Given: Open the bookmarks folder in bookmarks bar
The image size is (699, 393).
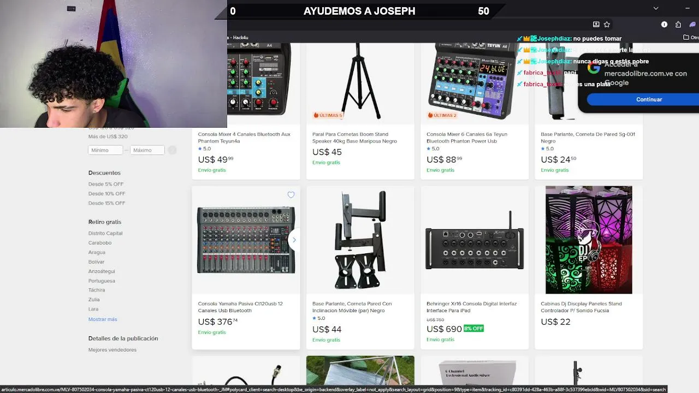Looking at the screenshot, I should click(x=691, y=38).
